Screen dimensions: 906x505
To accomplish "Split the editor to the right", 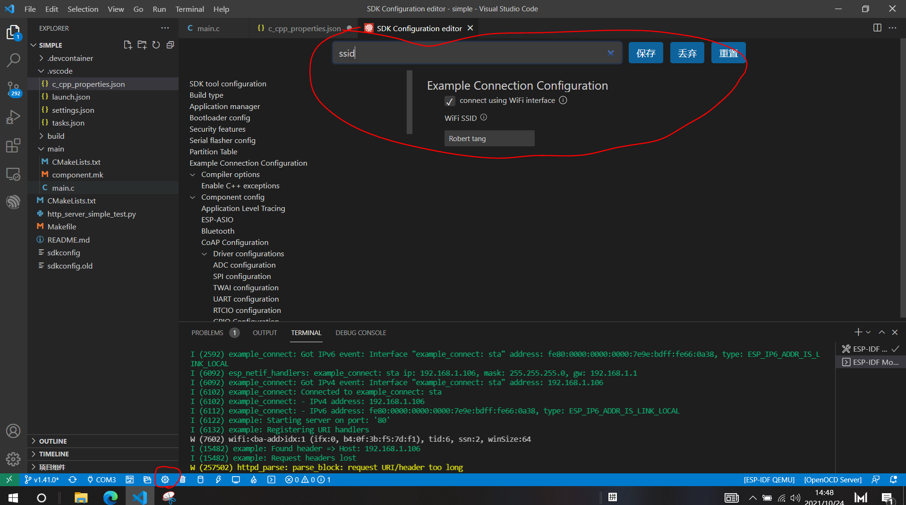I will click(x=877, y=28).
